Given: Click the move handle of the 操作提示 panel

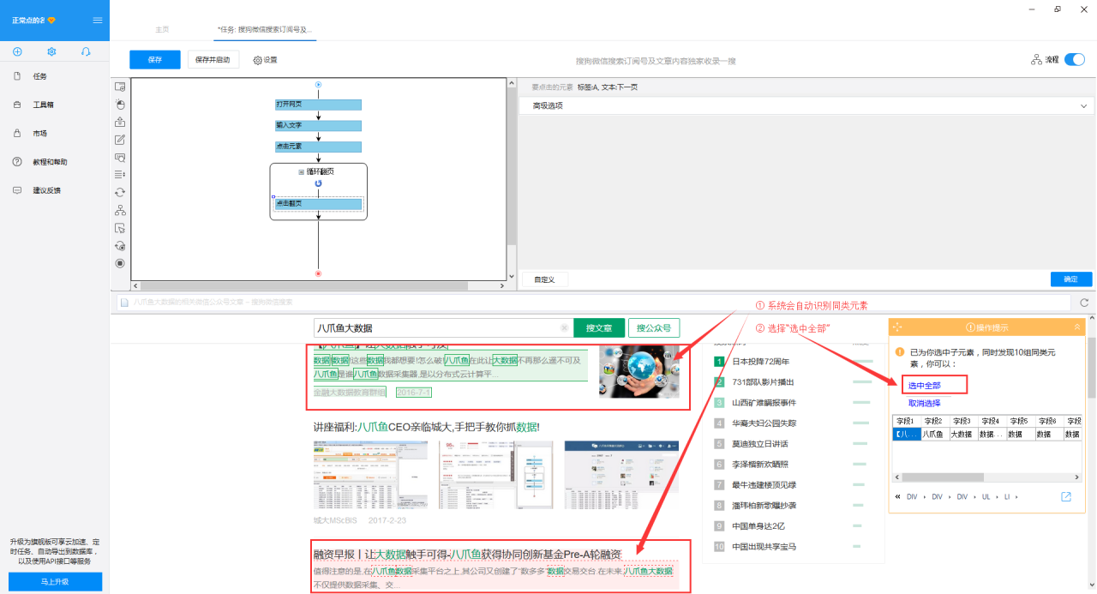Looking at the screenshot, I should 897,327.
